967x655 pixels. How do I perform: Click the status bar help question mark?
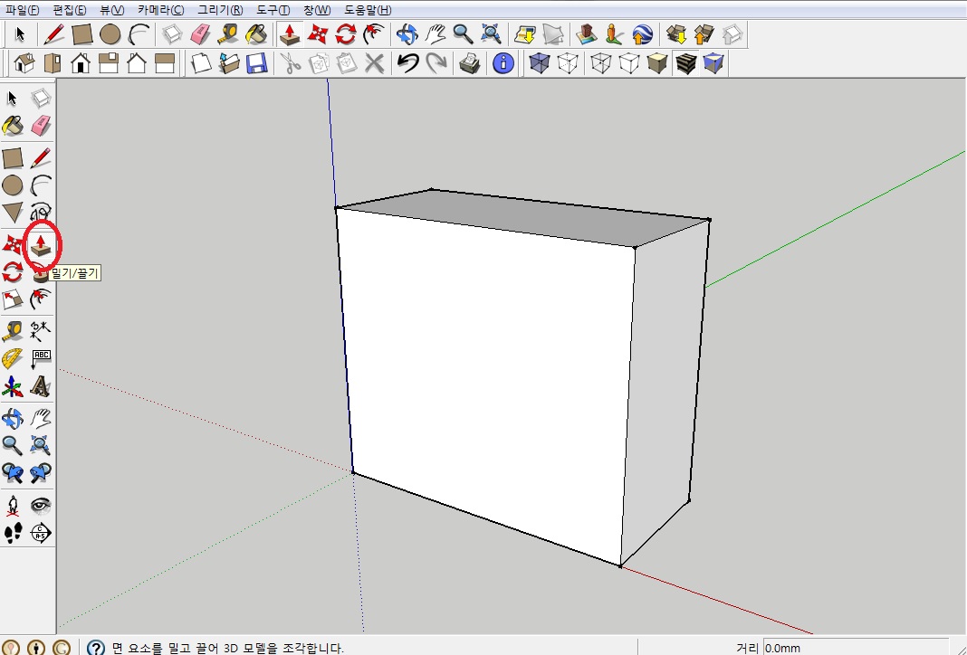tap(96, 648)
